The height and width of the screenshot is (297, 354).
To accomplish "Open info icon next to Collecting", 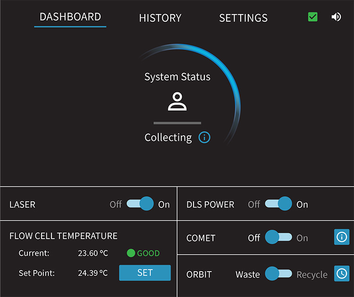I will 204,138.
